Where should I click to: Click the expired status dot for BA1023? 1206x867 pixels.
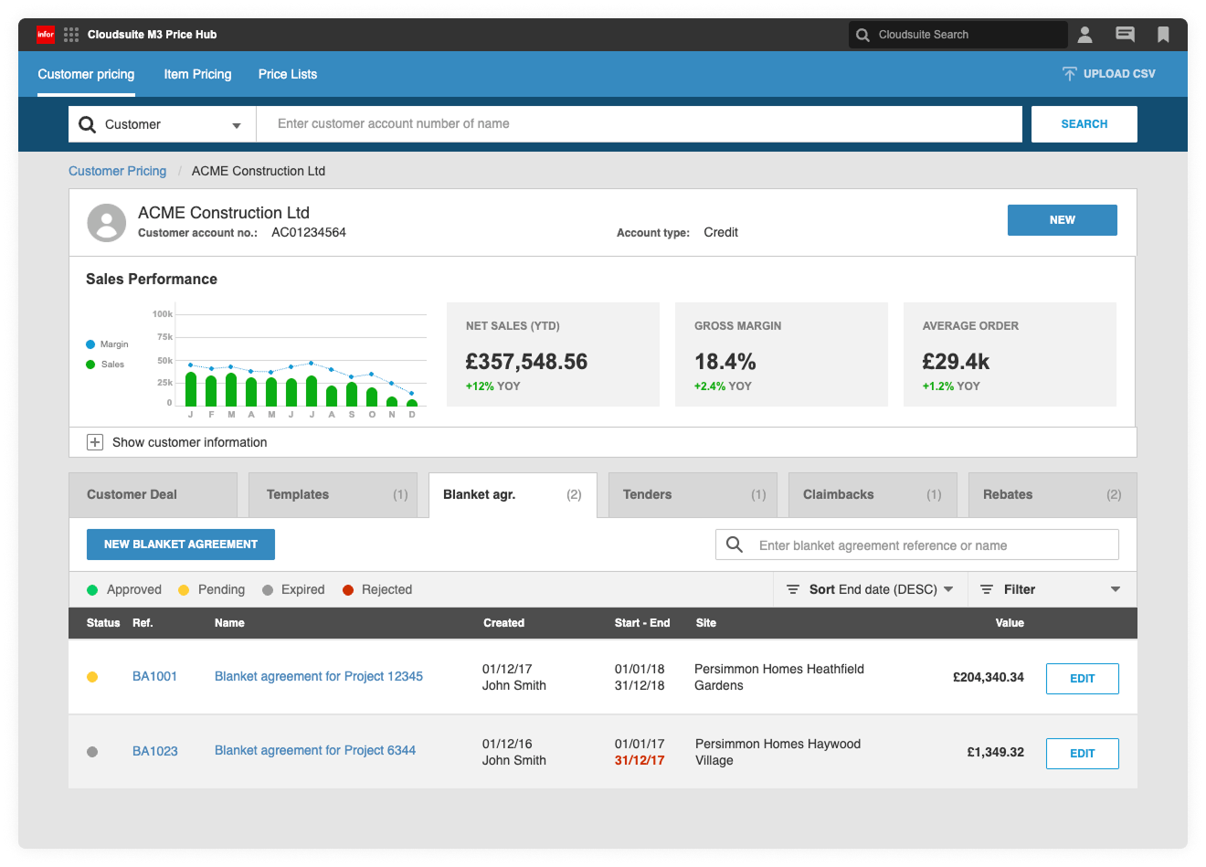tap(92, 752)
